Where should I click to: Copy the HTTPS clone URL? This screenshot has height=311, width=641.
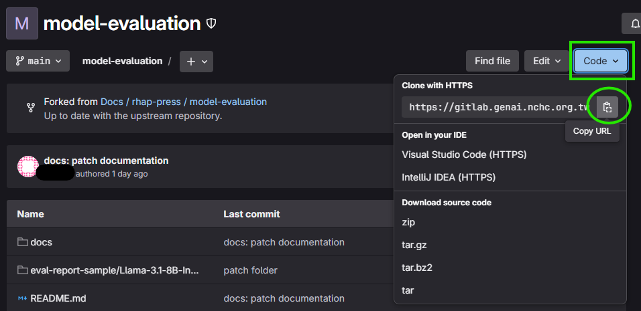[x=607, y=107]
